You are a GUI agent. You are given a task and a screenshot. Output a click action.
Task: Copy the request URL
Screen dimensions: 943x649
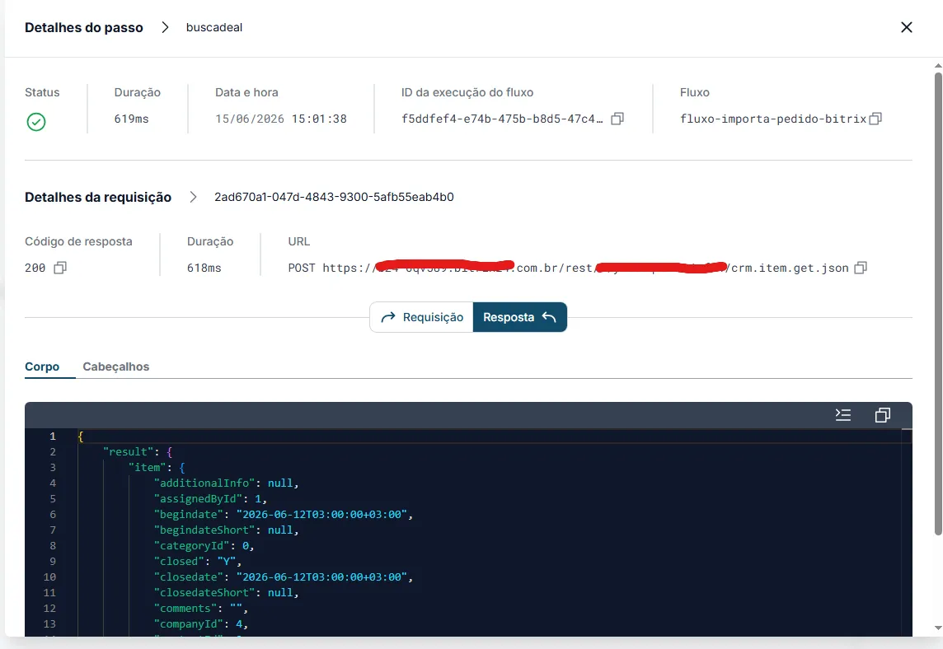(x=861, y=268)
